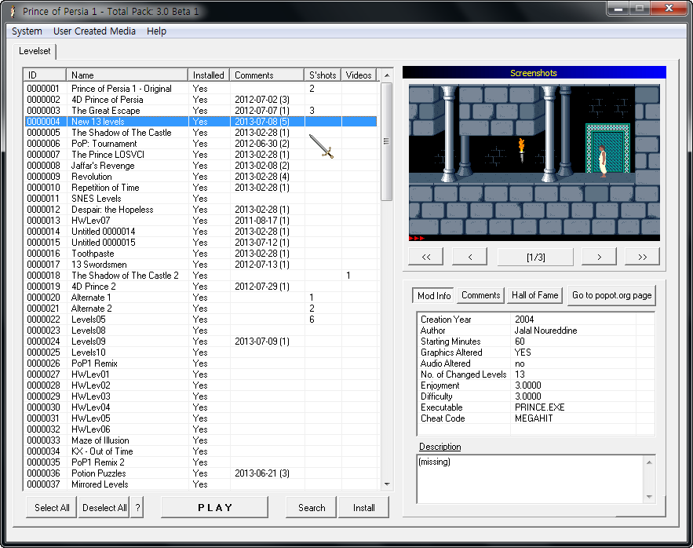This screenshot has width=693, height=548.
Task: Click the screenshot counter [1/3] button
Action: pos(536,257)
